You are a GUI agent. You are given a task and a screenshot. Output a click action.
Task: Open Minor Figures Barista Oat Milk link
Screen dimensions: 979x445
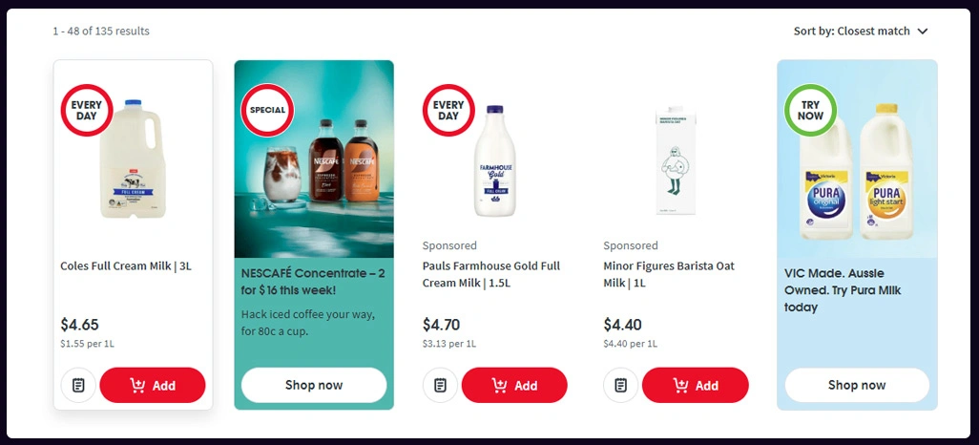coord(669,274)
